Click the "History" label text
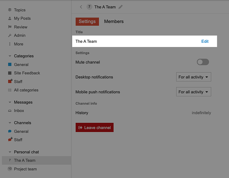The height and width of the screenshot is (178, 229). (x=82, y=113)
